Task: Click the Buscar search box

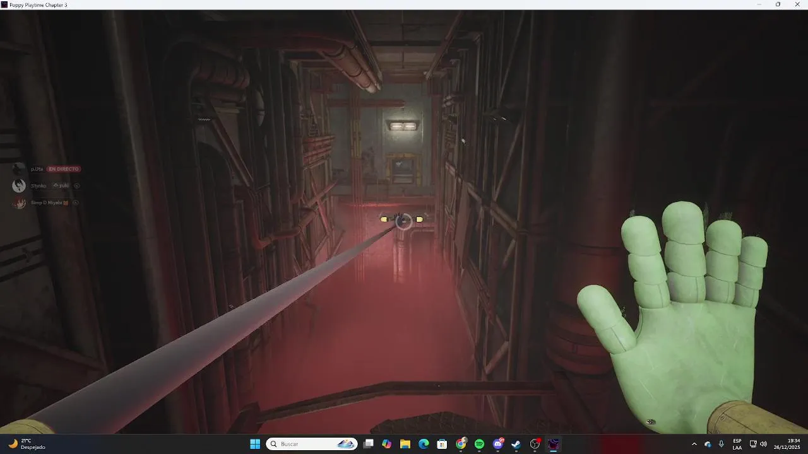Action: 312,444
